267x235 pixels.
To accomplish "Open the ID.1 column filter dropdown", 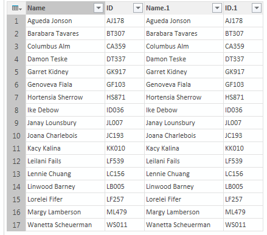I will pyautogui.click(x=257, y=8).
